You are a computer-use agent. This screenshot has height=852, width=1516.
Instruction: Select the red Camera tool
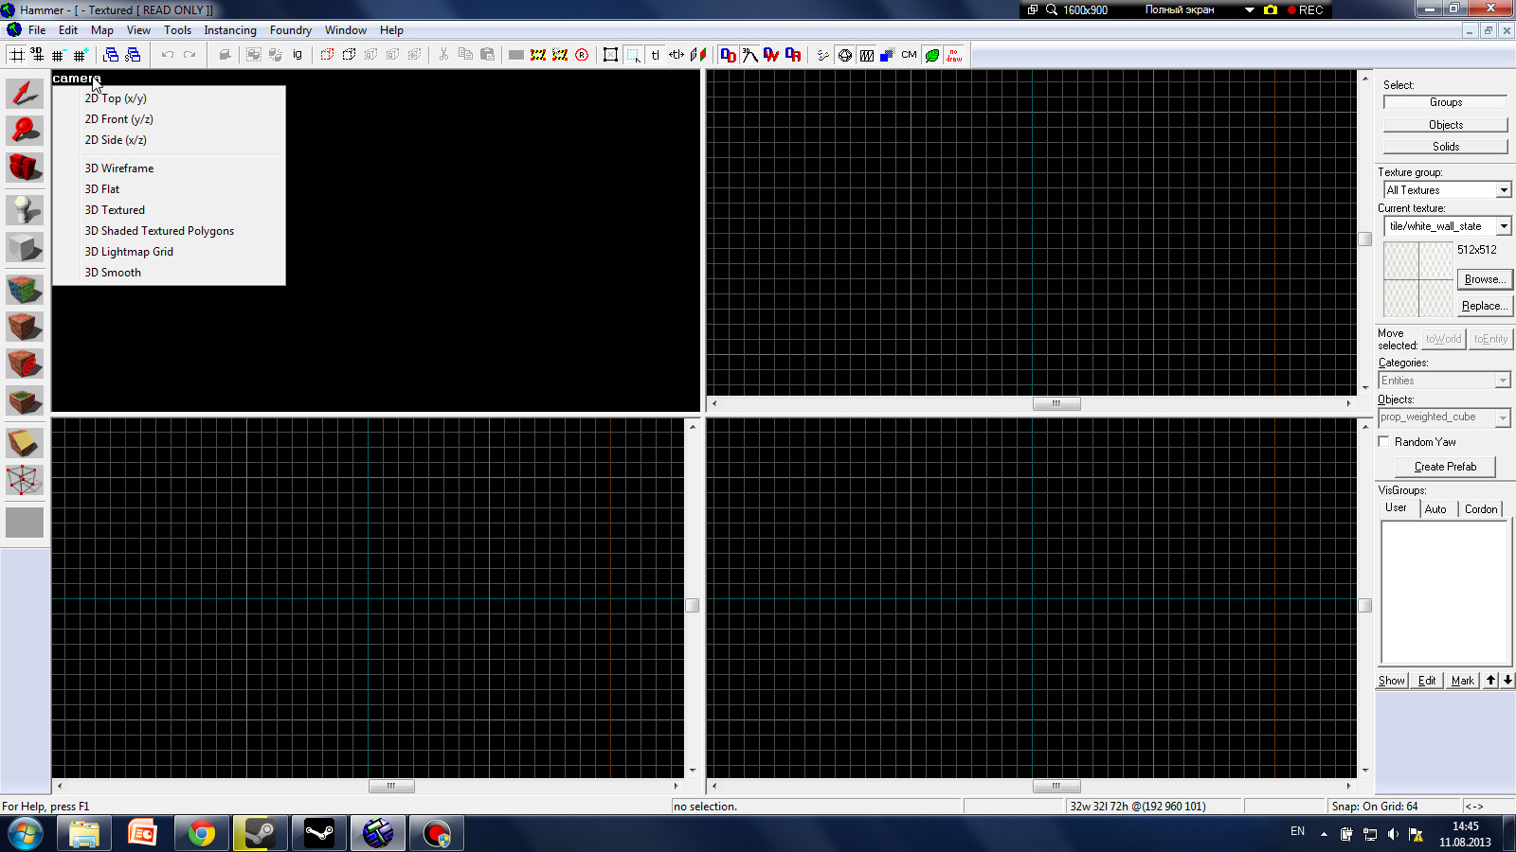pos(25,168)
